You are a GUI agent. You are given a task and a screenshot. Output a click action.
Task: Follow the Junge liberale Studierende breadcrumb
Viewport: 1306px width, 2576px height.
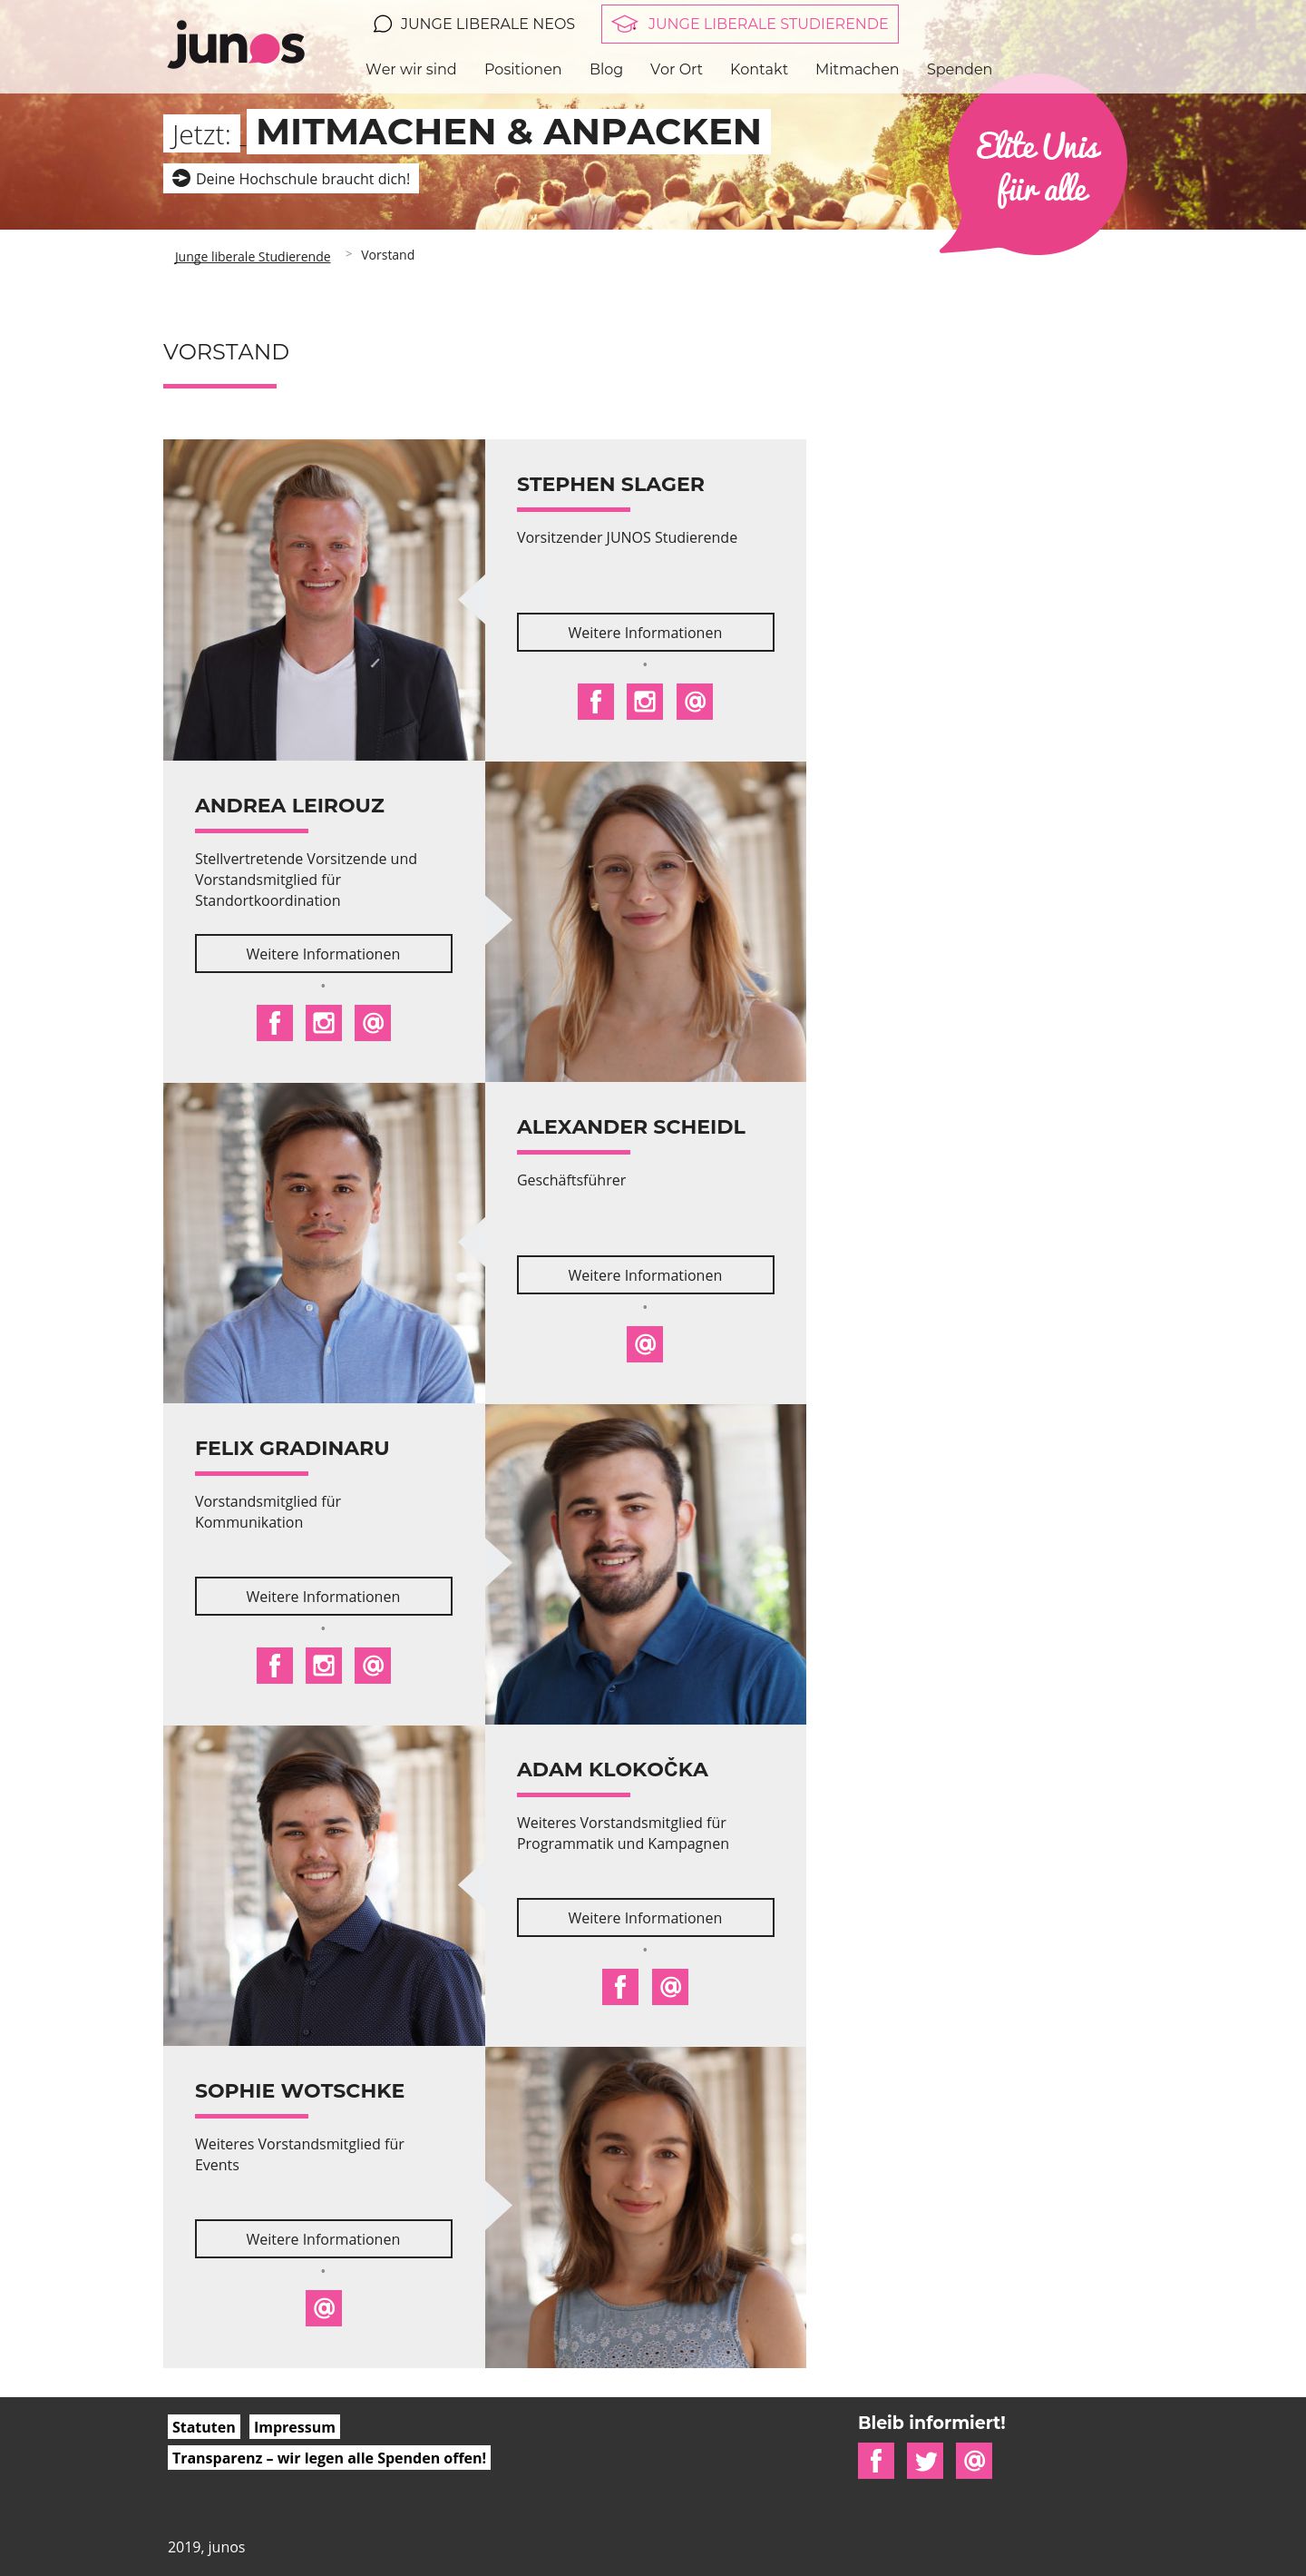click(x=253, y=257)
